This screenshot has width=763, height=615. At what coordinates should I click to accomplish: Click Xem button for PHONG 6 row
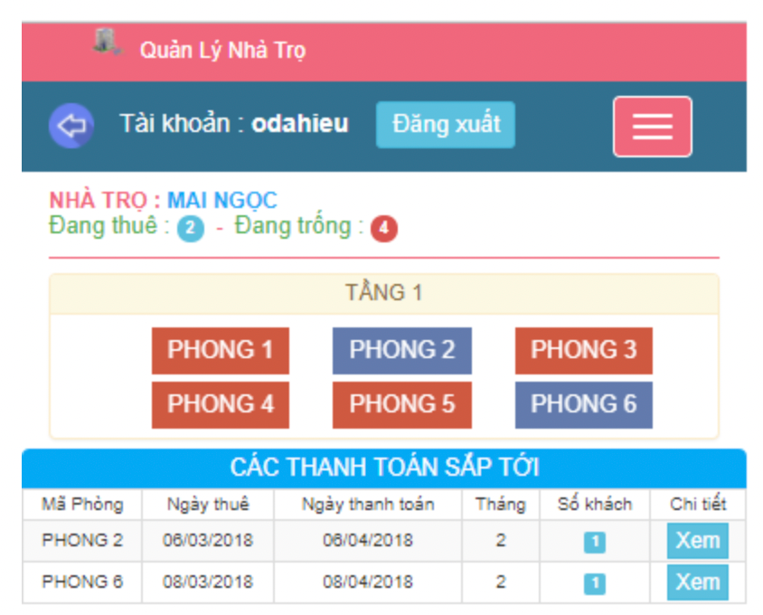click(x=697, y=582)
